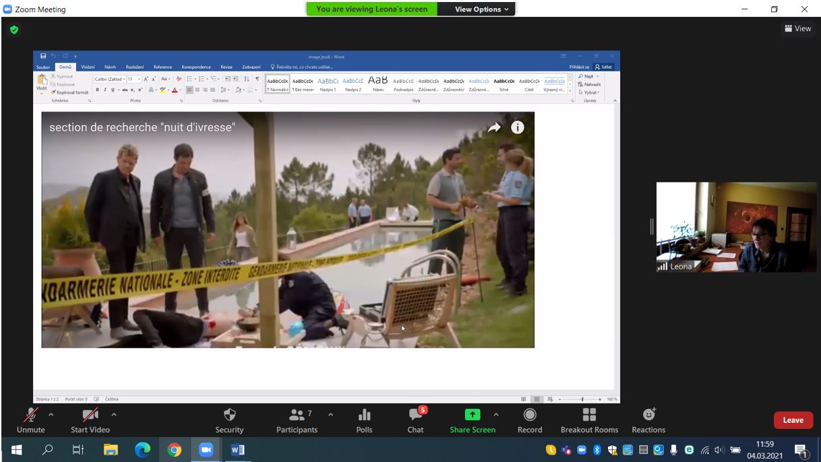Click Leona's video thumbnail
821x462 pixels.
736,227
